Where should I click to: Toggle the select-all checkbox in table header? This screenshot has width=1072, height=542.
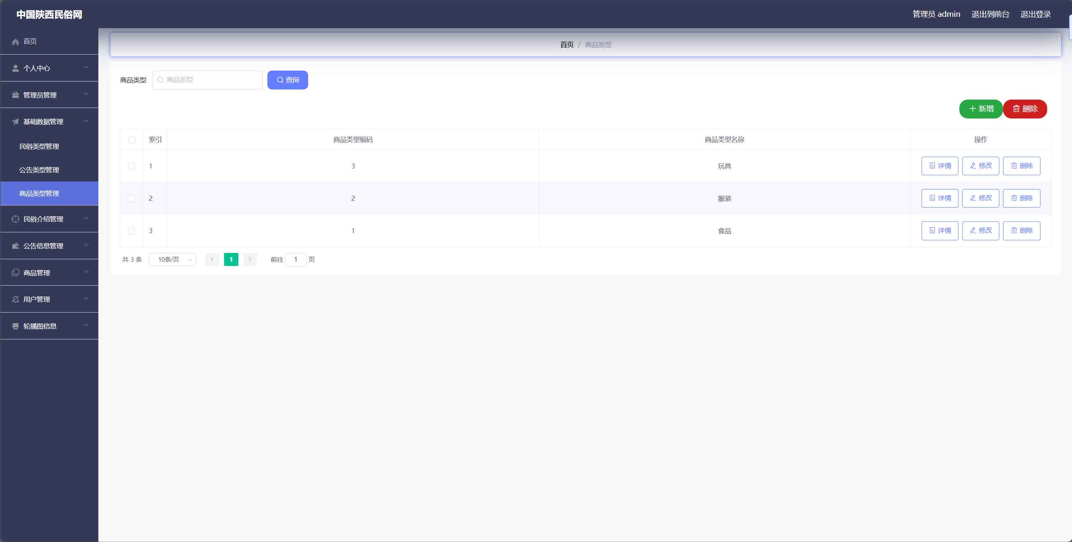(x=132, y=140)
